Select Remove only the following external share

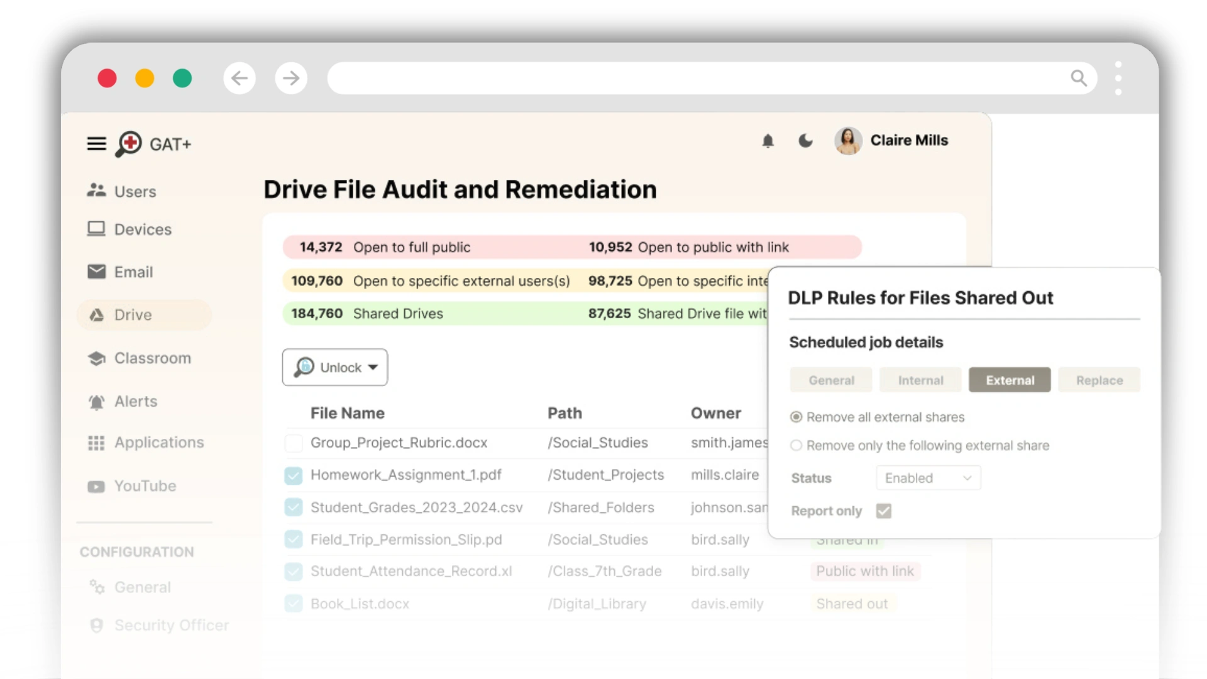coord(796,445)
